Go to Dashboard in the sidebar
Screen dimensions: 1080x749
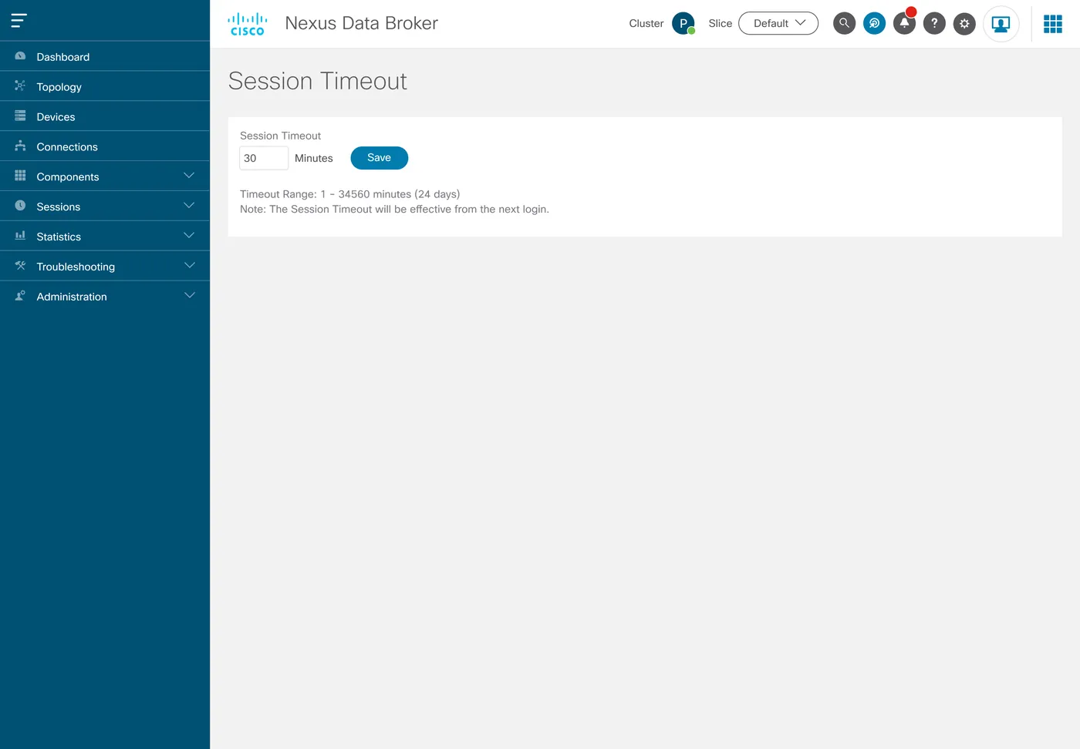coord(105,56)
